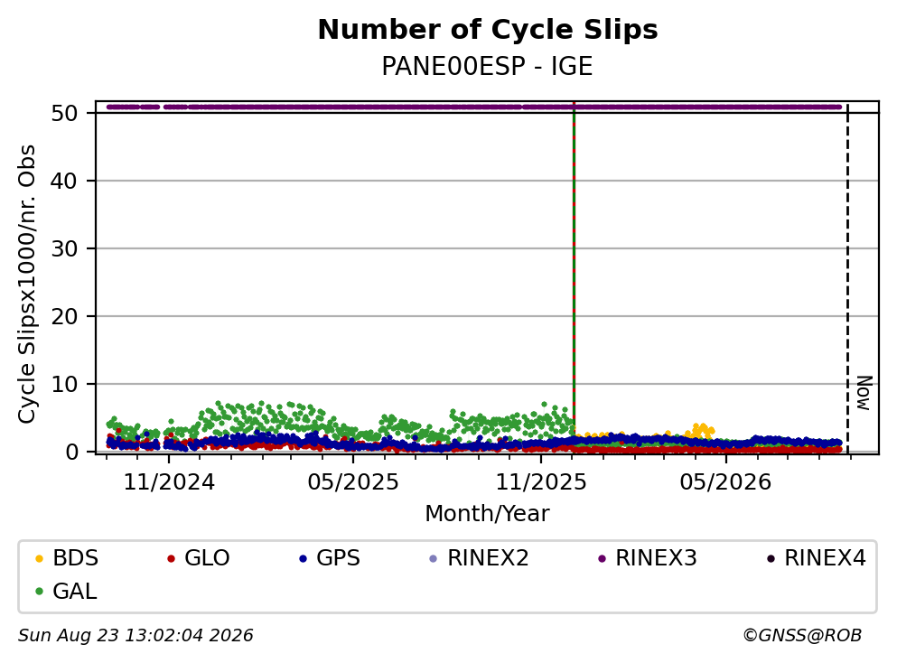897x663 pixels.
Task: Click the timestamp 'Sun Aug 23 13:02:04 2026'
Action: pos(135,635)
